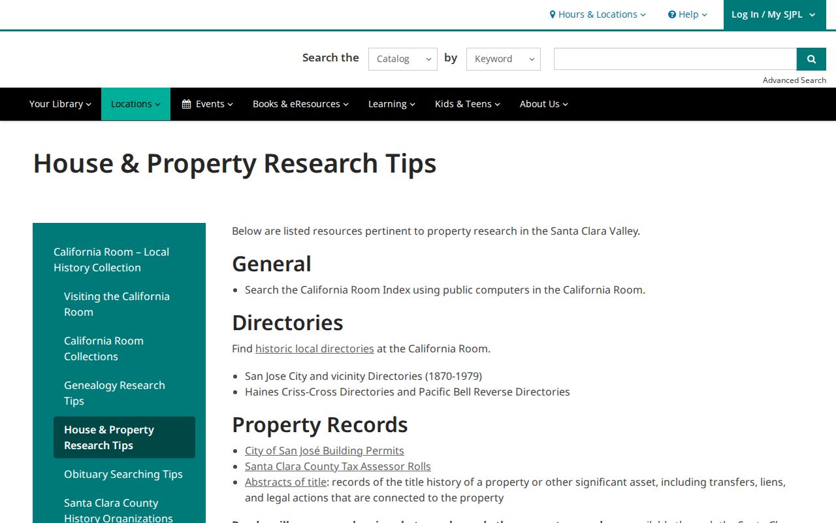This screenshot has height=523, width=836.
Task: Open the Advanced Search link
Action: (x=794, y=80)
